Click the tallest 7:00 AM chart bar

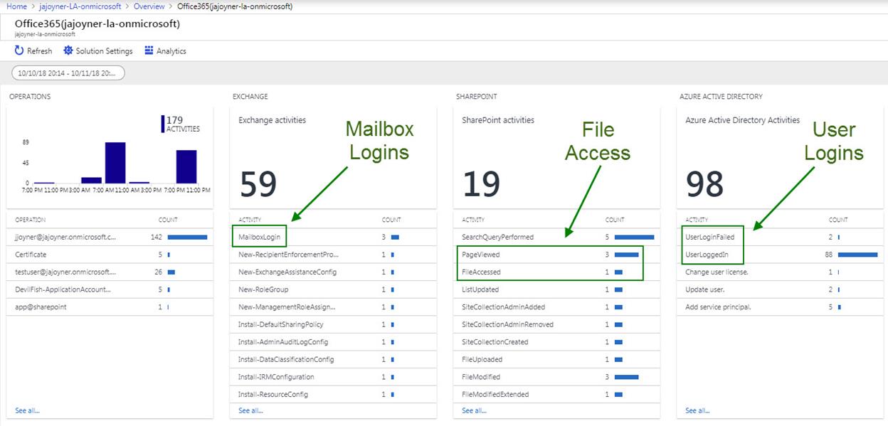tap(115, 163)
